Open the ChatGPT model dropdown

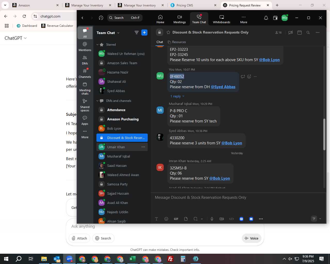(x=16, y=38)
